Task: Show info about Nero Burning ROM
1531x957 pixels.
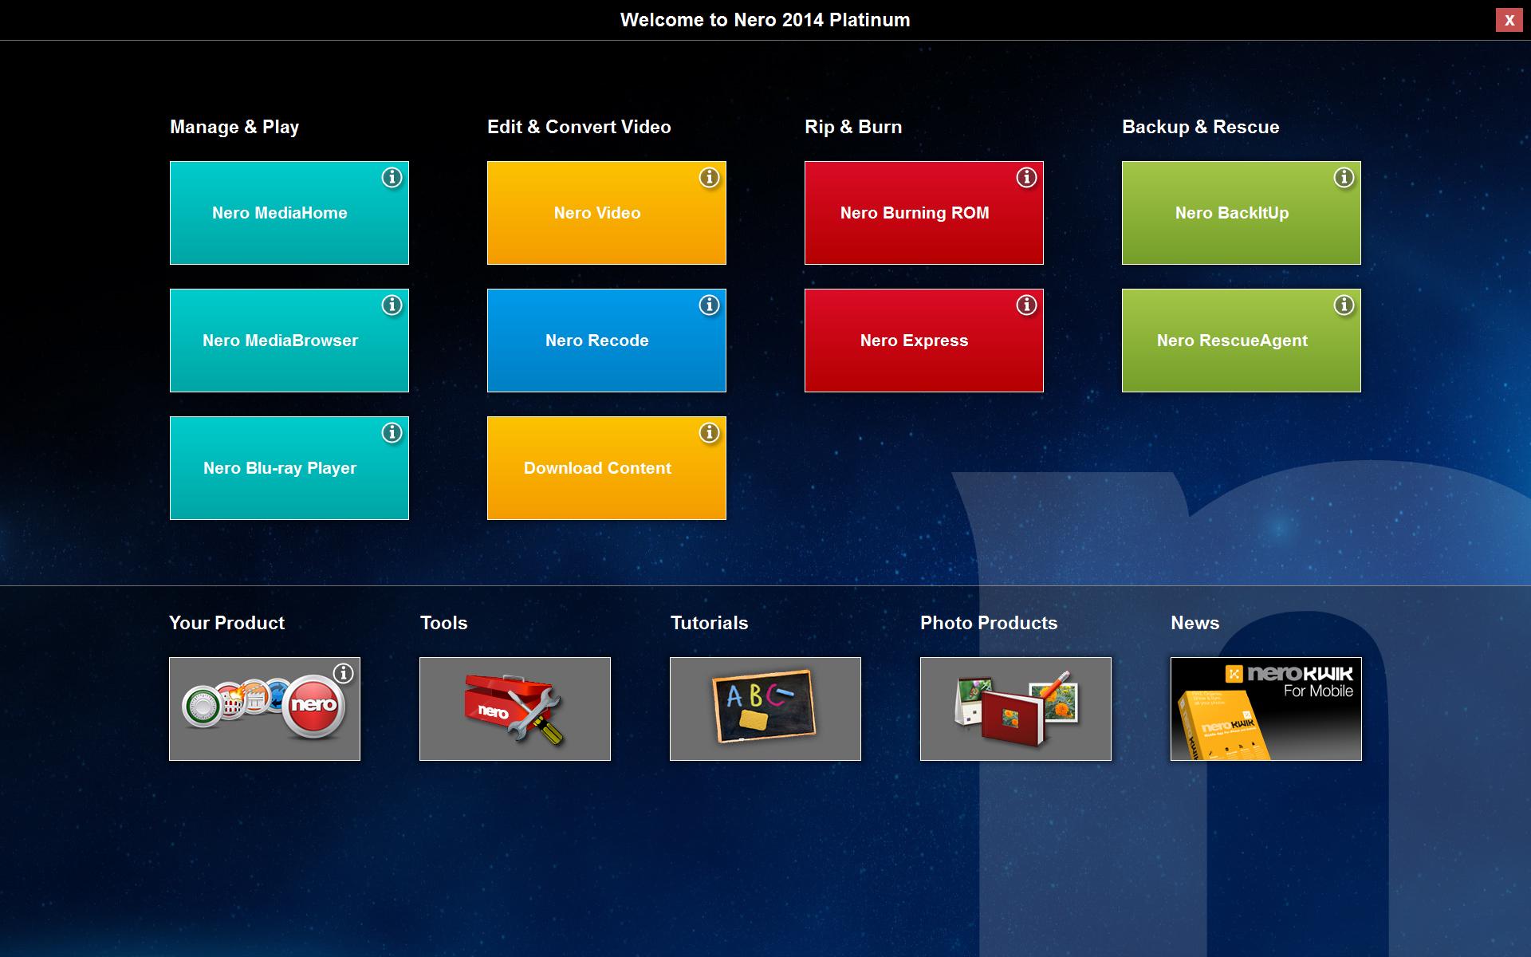Action: (1026, 178)
